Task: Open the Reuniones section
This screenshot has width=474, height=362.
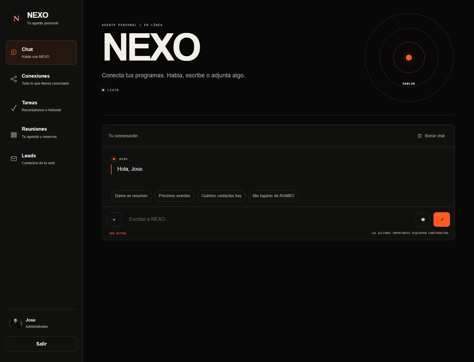Action: pos(41,132)
